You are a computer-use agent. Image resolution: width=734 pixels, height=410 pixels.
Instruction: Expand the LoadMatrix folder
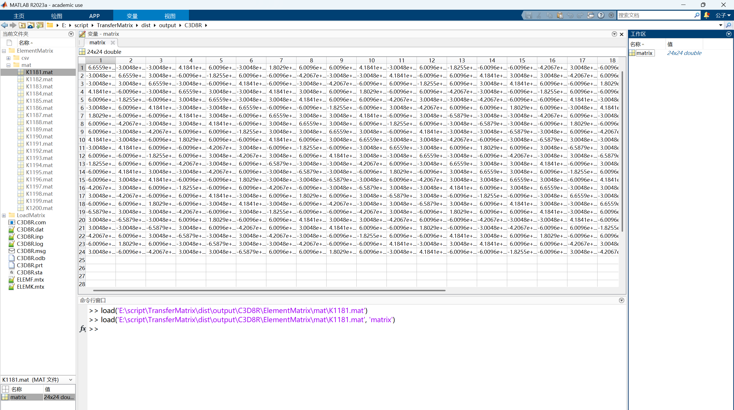coord(4,215)
